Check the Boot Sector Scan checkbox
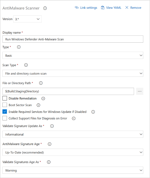The height and width of the screenshot is (178, 150). coord(5,105)
